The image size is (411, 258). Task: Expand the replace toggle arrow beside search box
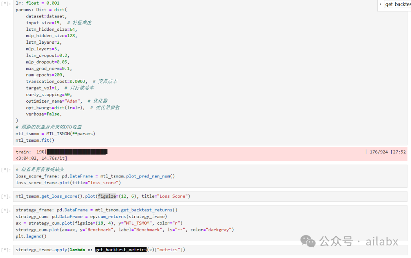pyautogui.click(x=380, y=4)
